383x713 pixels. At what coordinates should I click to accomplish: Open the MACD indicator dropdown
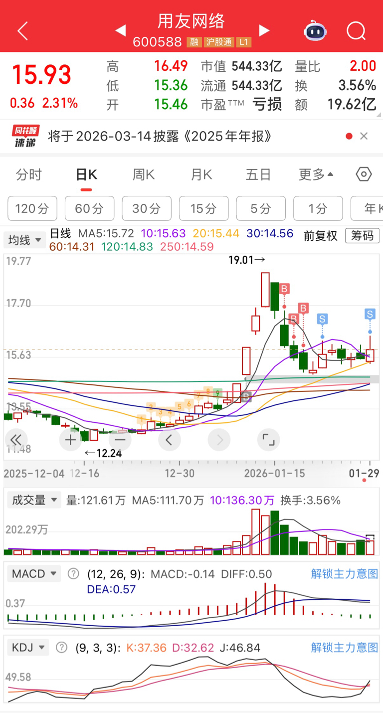pyautogui.click(x=34, y=573)
